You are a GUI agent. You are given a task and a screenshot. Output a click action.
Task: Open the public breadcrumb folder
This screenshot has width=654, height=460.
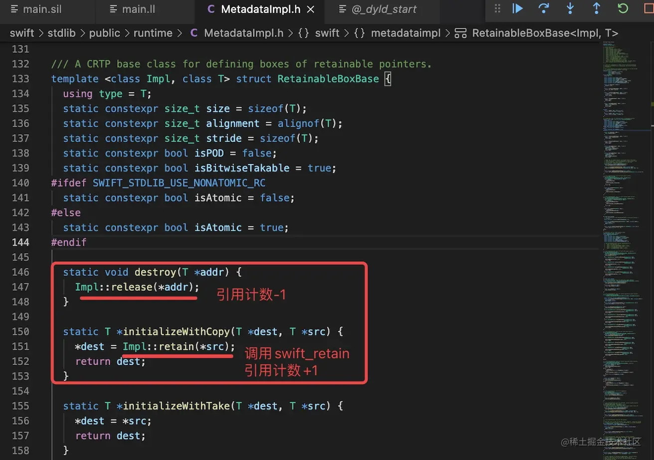click(x=104, y=33)
